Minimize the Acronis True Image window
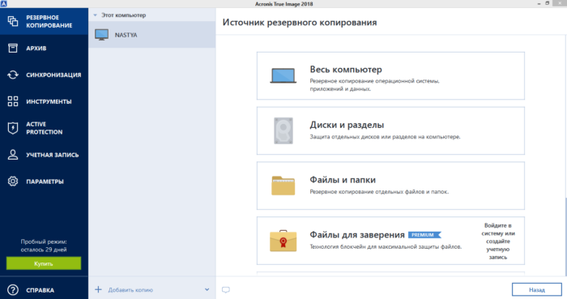Screen dimensions: 567x299 pyautogui.click(x=539, y=3)
